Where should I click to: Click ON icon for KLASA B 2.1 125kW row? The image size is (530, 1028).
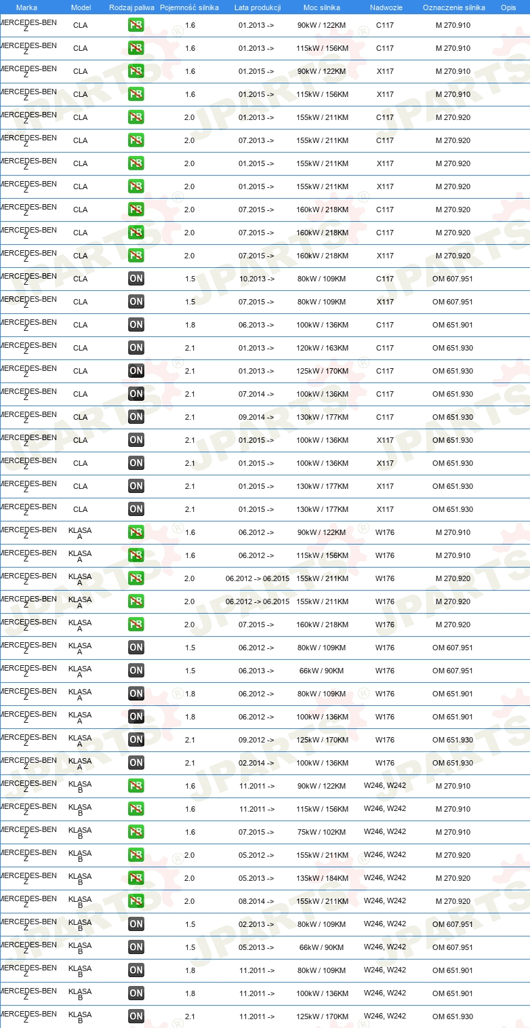(x=136, y=1016)
